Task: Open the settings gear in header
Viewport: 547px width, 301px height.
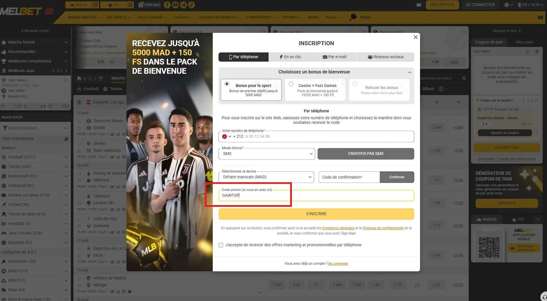Action: point(506,5)
